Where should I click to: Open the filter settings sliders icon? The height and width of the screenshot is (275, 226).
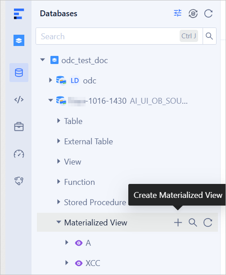tap(178, 14)
